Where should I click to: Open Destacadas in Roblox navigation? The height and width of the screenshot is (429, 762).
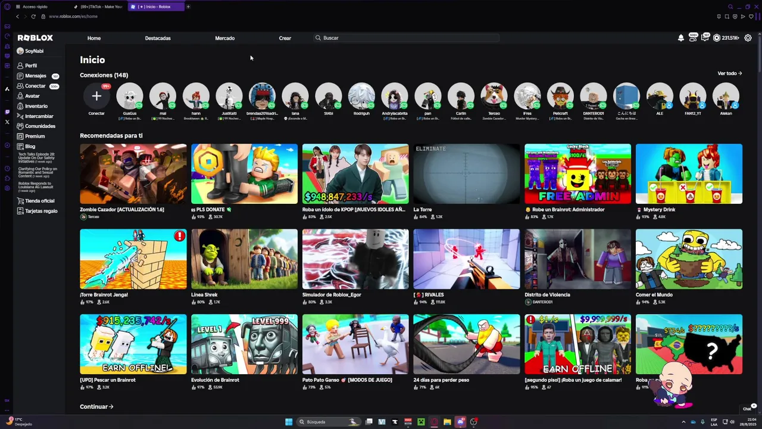[158, 38]
